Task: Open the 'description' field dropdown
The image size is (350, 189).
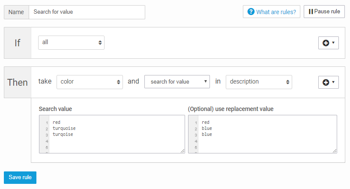Action: pos(259,81)
